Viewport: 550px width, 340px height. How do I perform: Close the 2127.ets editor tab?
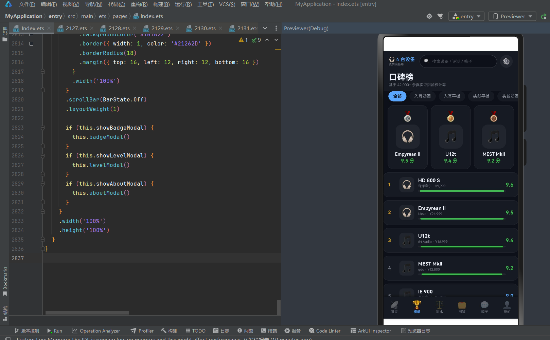tap(92, 28)
